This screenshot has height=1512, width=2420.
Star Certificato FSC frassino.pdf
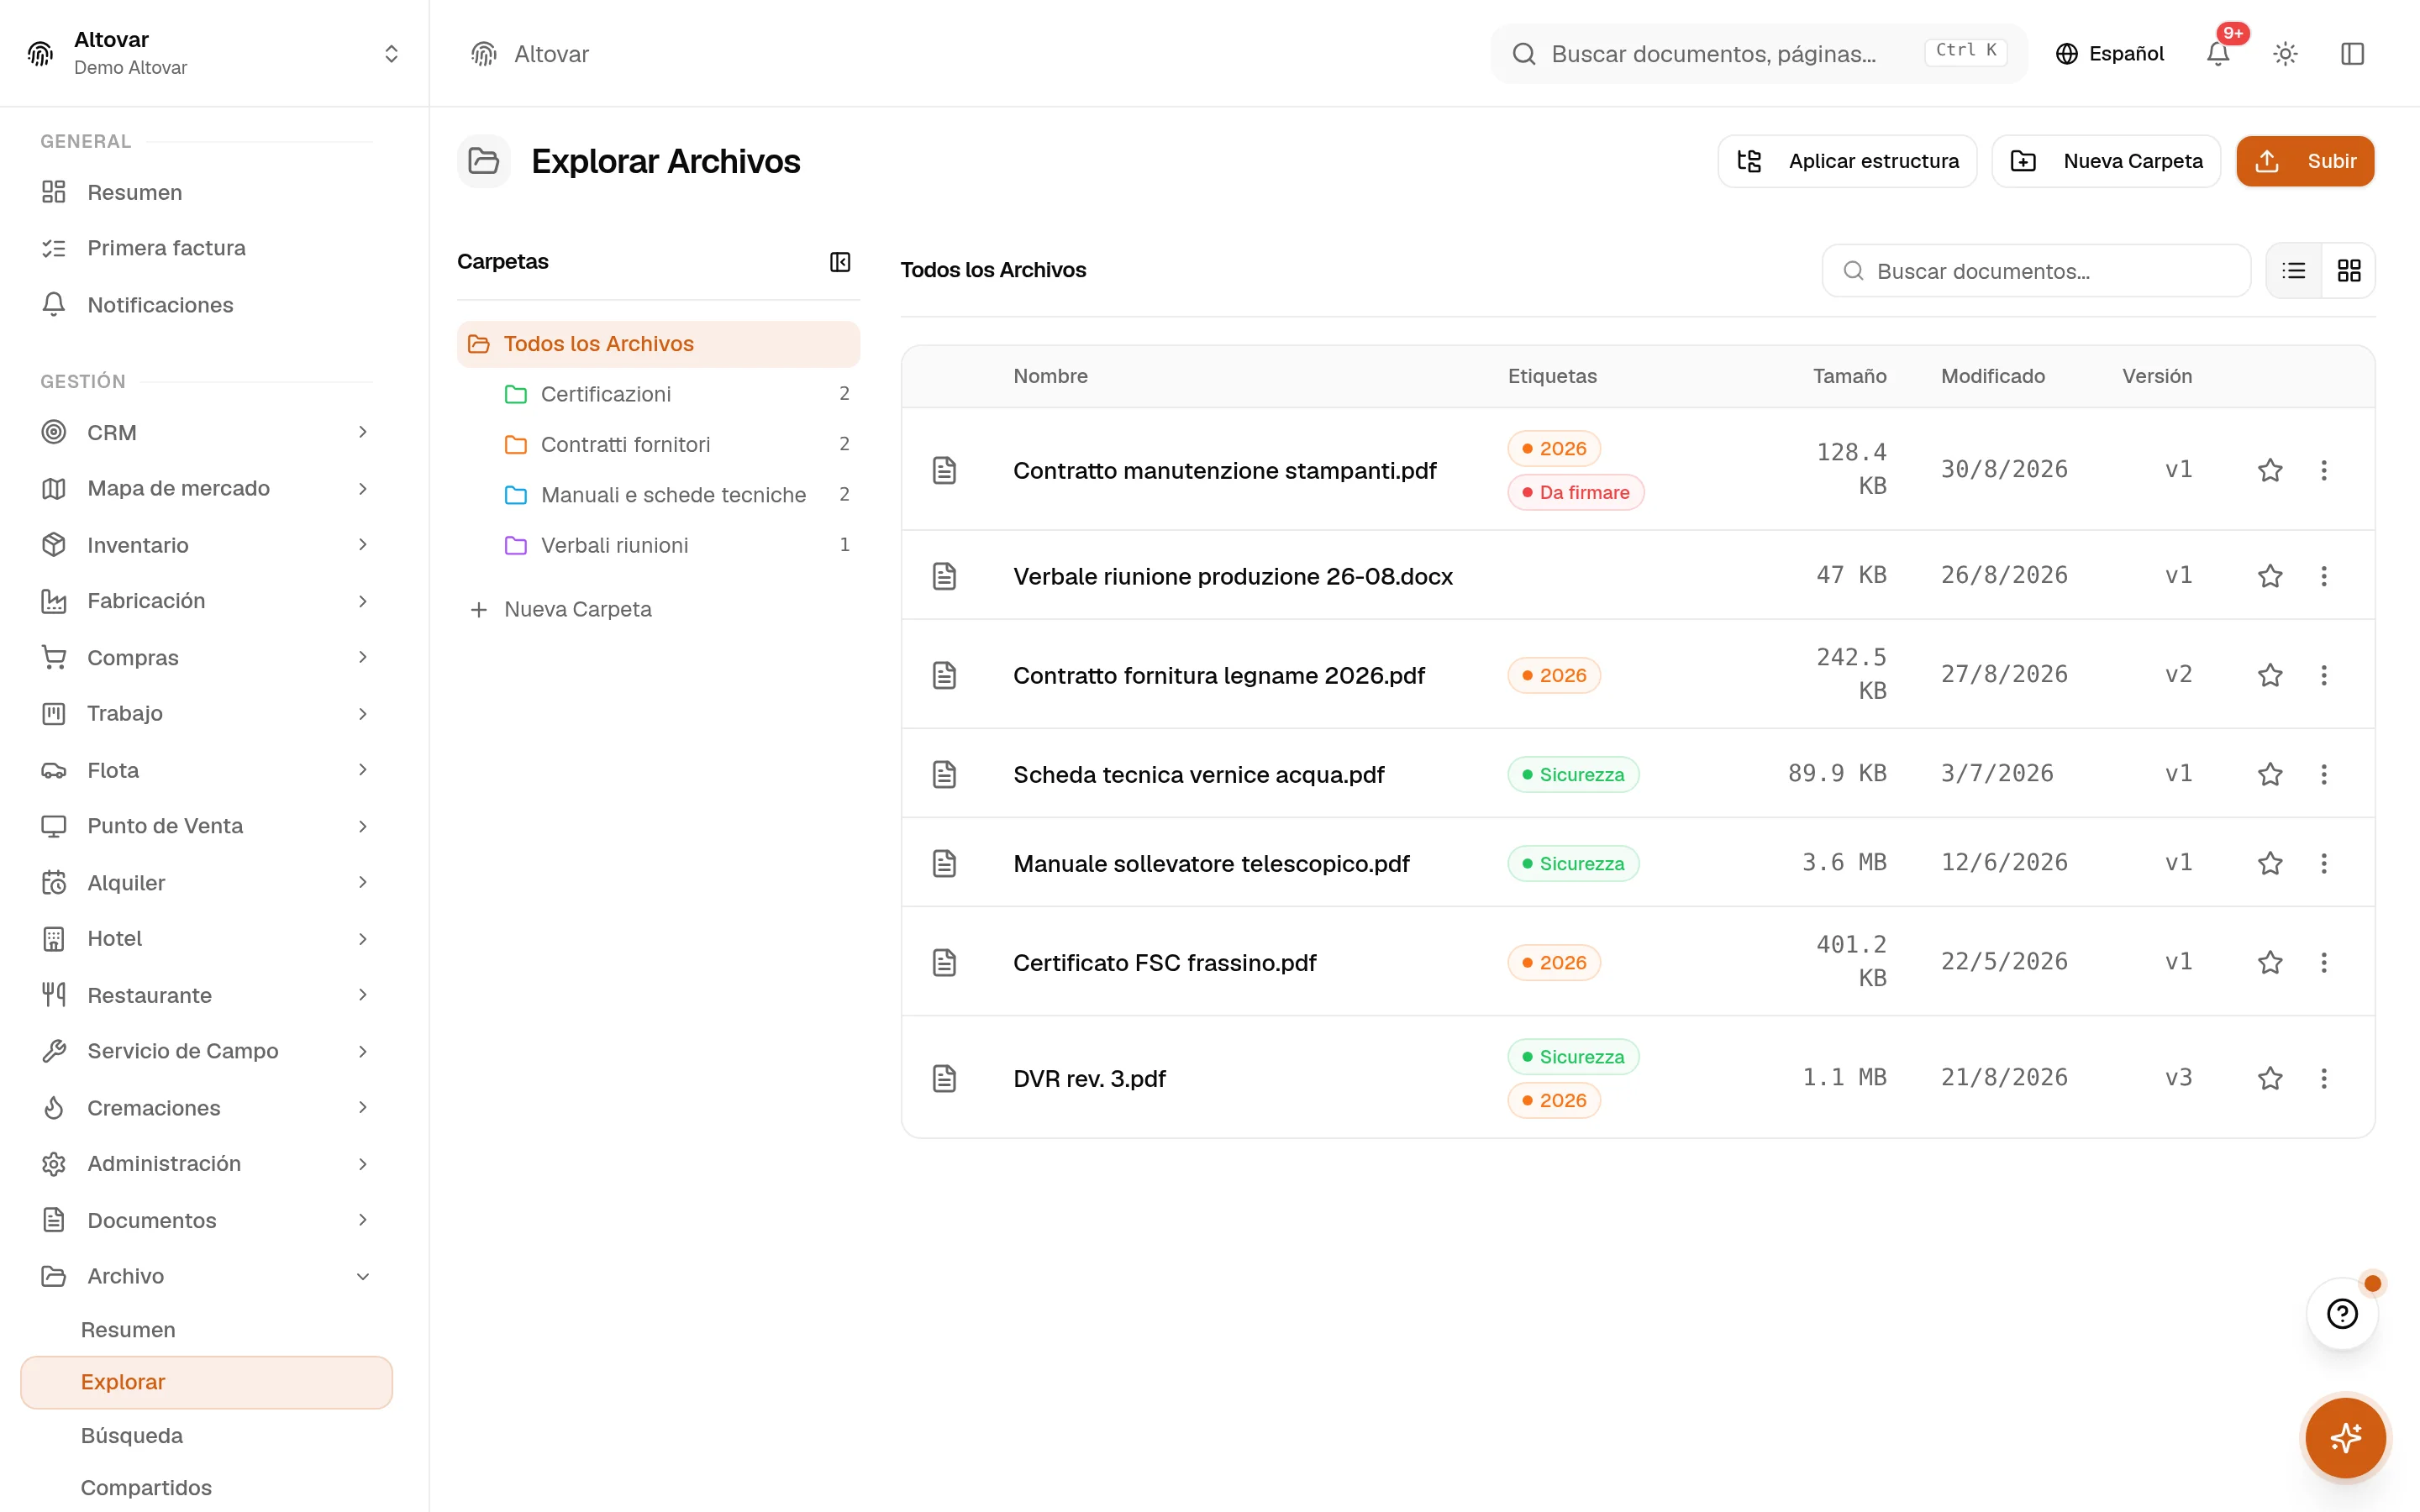2270,962
